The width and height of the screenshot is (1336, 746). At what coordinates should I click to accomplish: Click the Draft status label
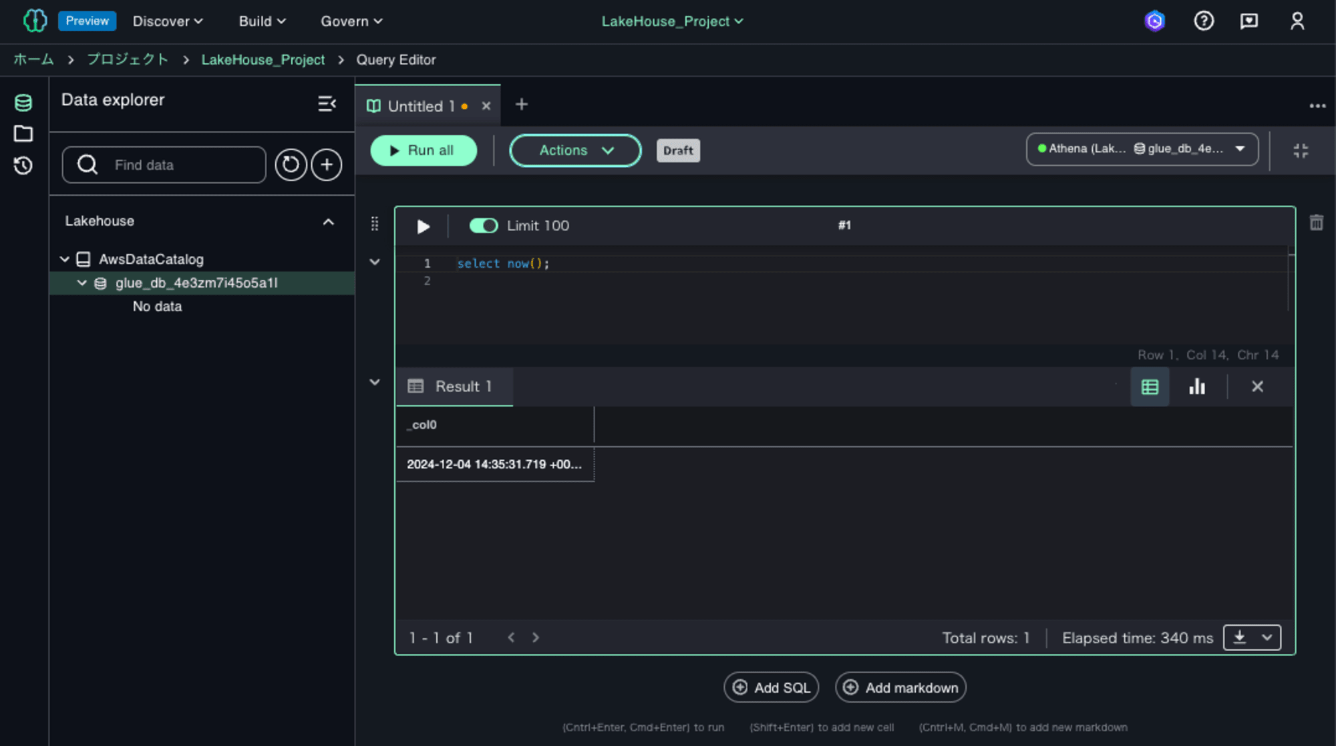point(677,150)
